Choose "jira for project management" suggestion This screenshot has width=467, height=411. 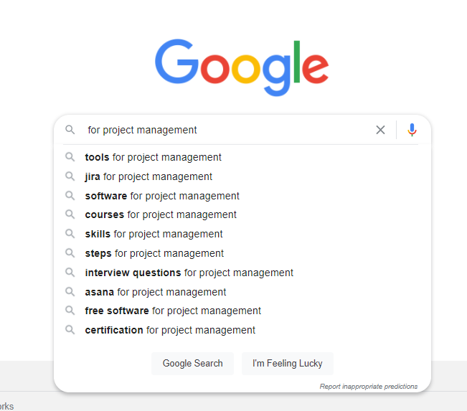coord(148,176)
